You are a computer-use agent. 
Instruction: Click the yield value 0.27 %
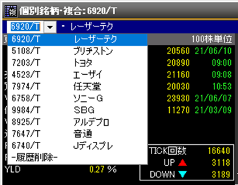[x=103, y=169]
